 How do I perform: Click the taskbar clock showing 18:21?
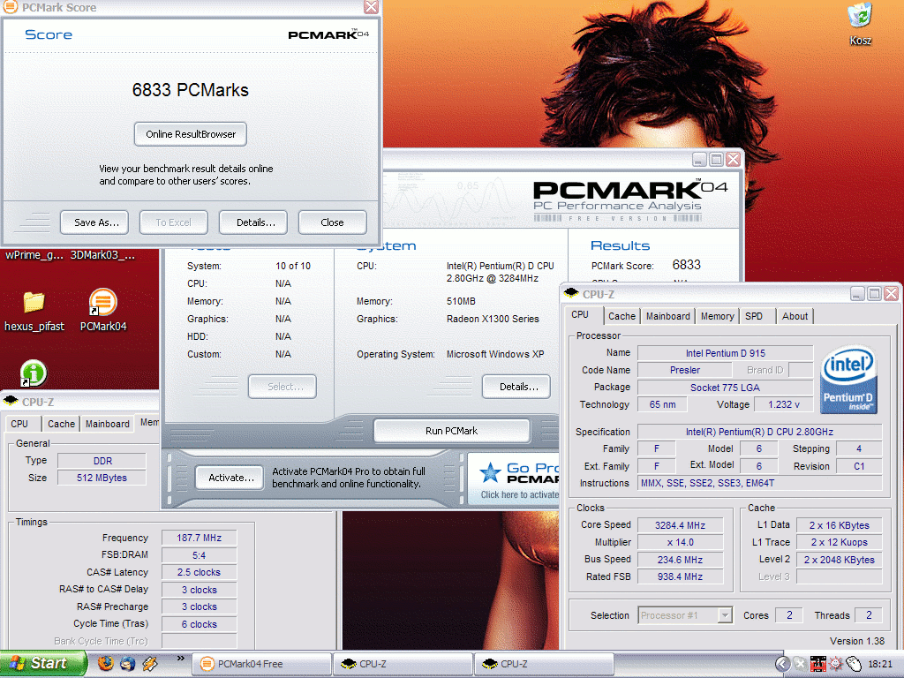click(x=880, y=664)
